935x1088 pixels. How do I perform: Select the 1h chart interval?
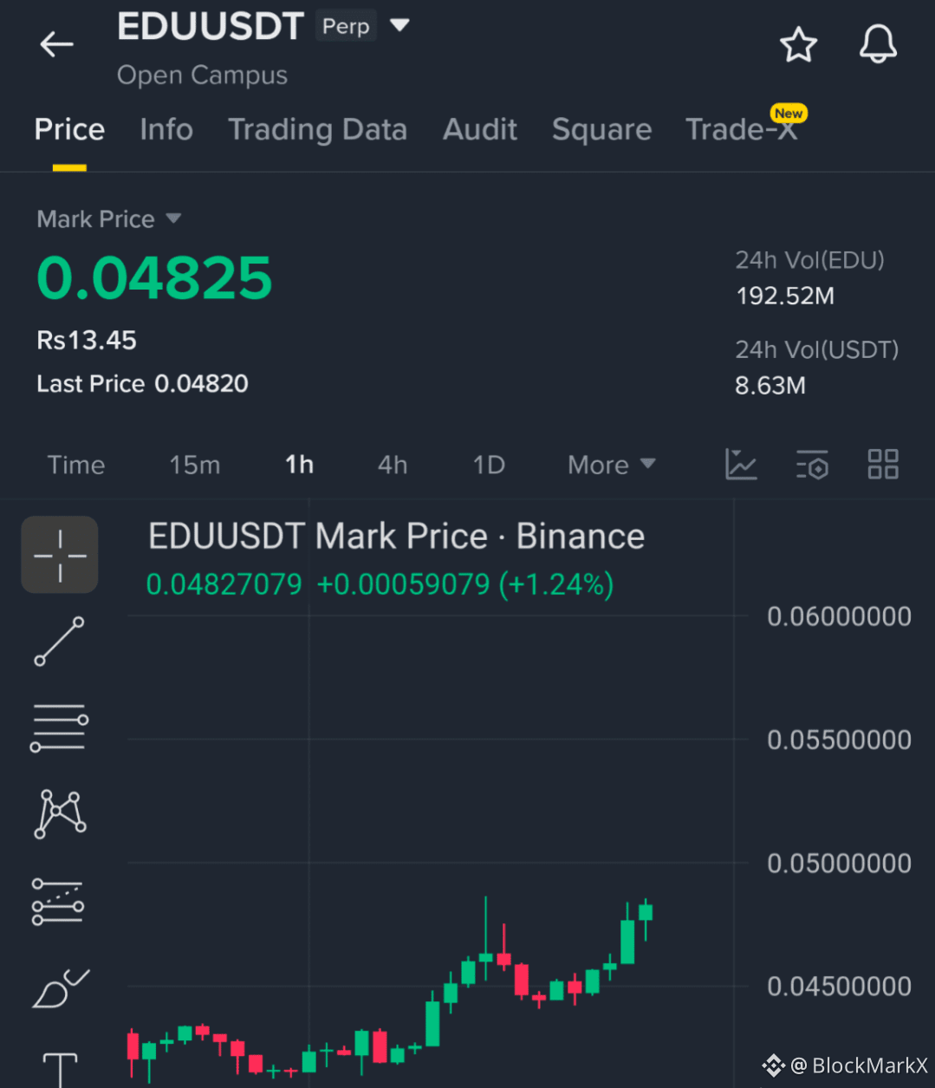[300, 465]
